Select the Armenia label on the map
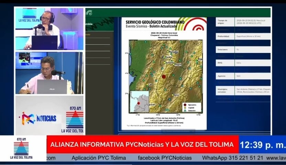The image size is (286, 165). pyautogui.click(x=169, y=63)
